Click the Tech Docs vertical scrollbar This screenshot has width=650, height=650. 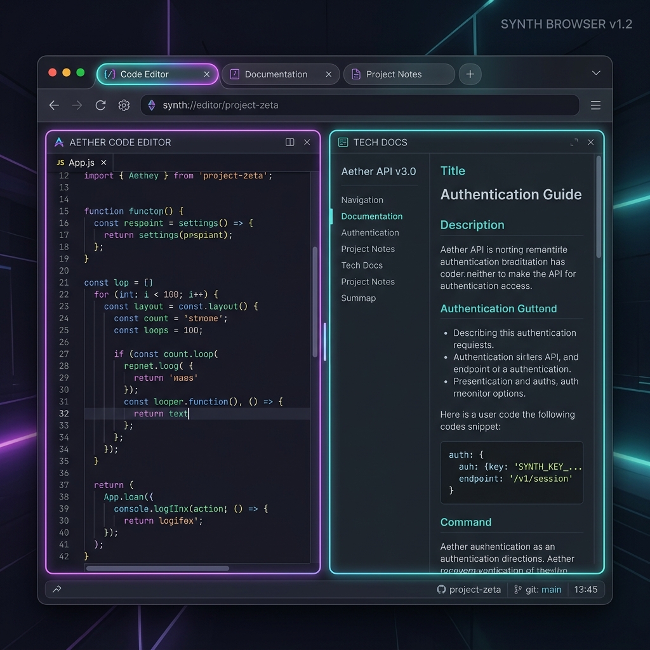coord(598,206)
